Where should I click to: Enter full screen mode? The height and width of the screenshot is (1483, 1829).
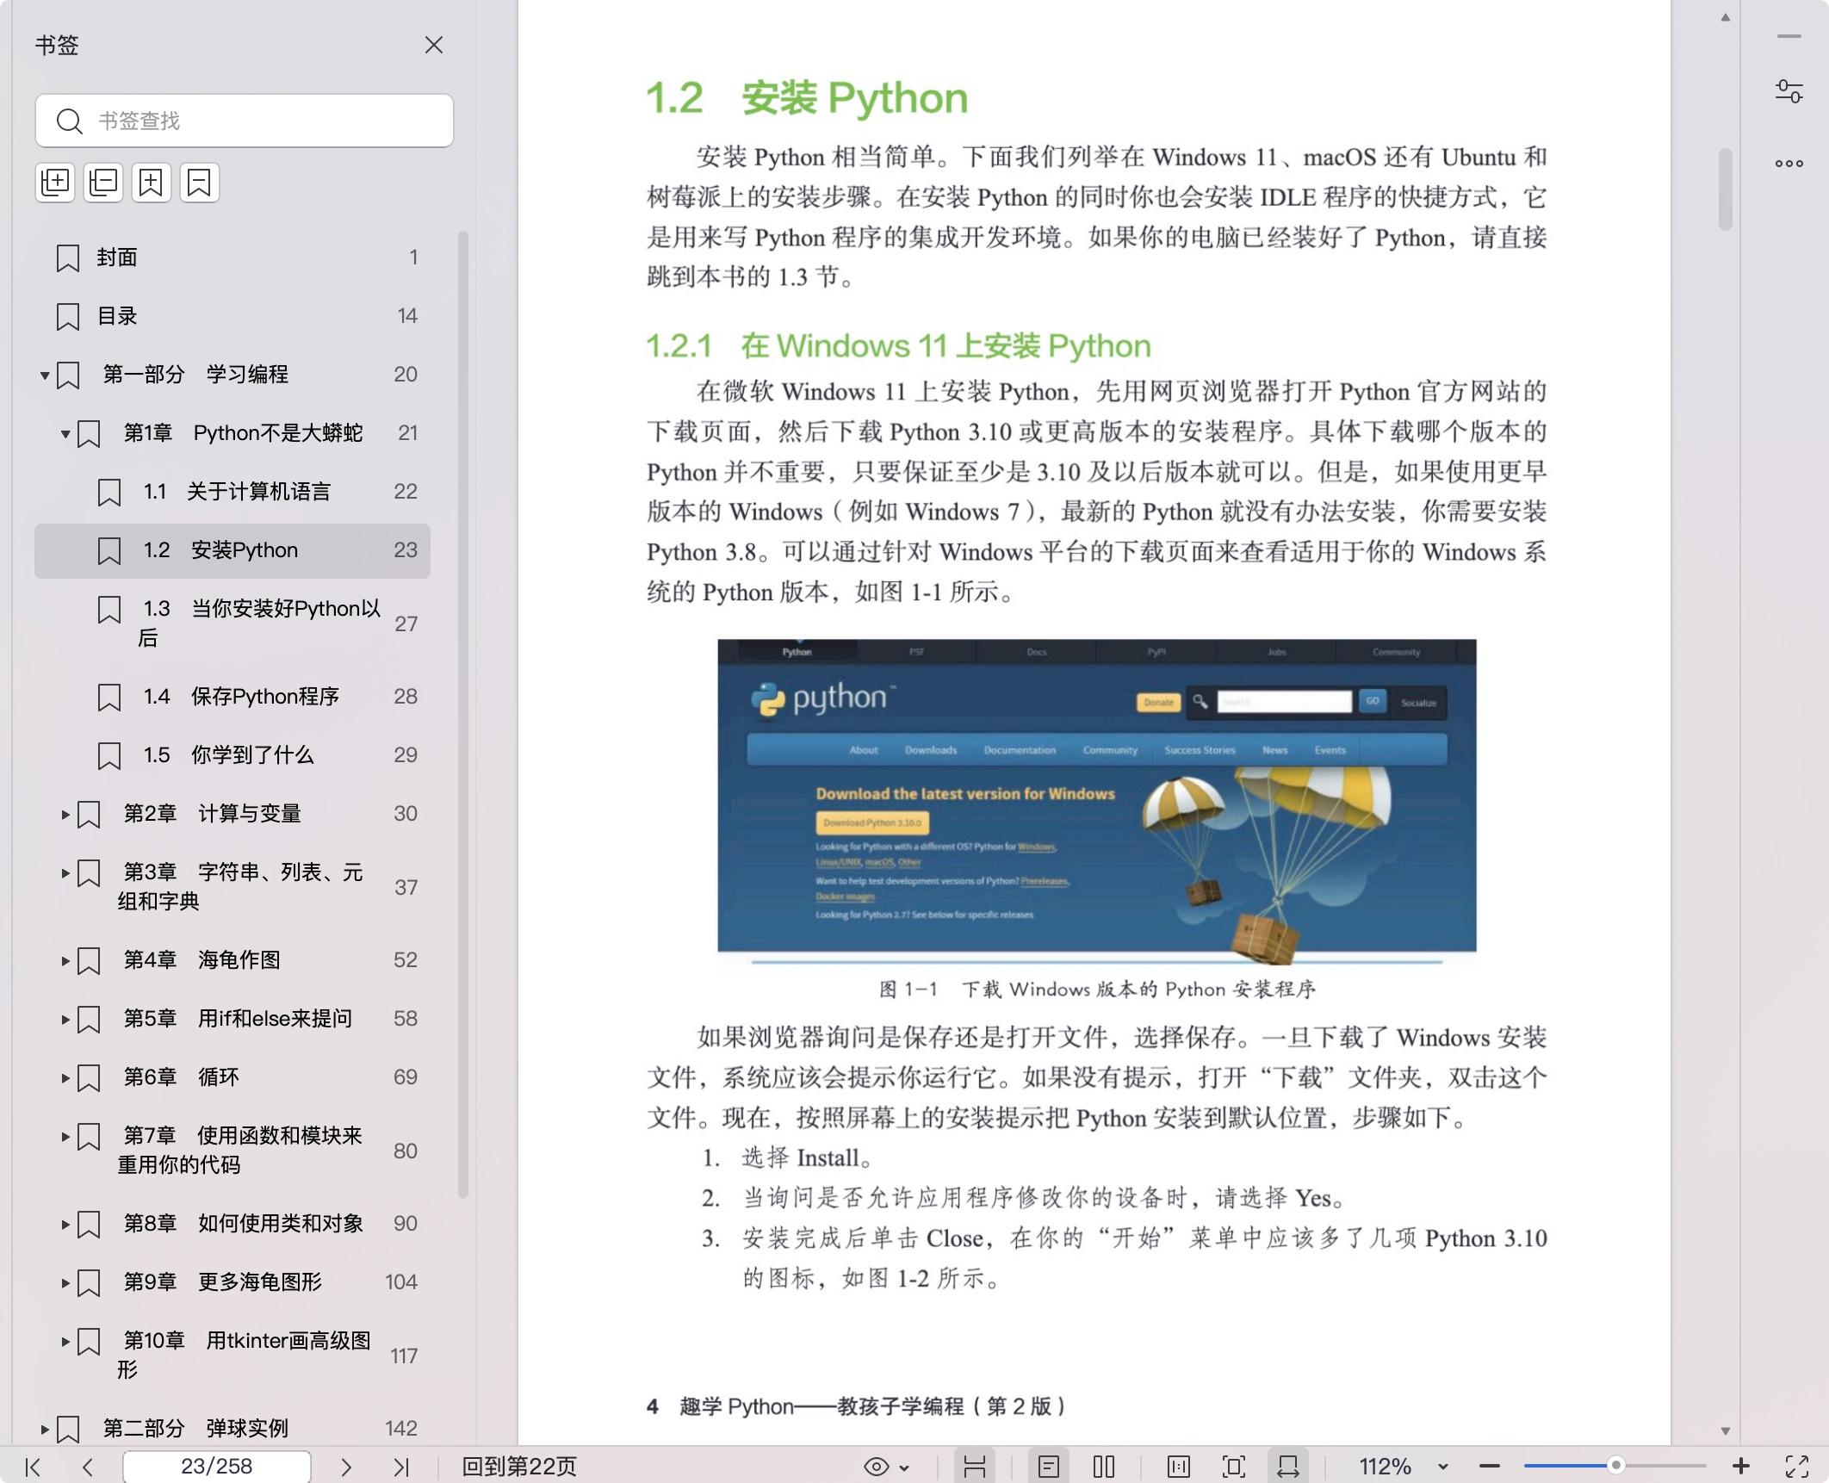pos(1797,1467)
